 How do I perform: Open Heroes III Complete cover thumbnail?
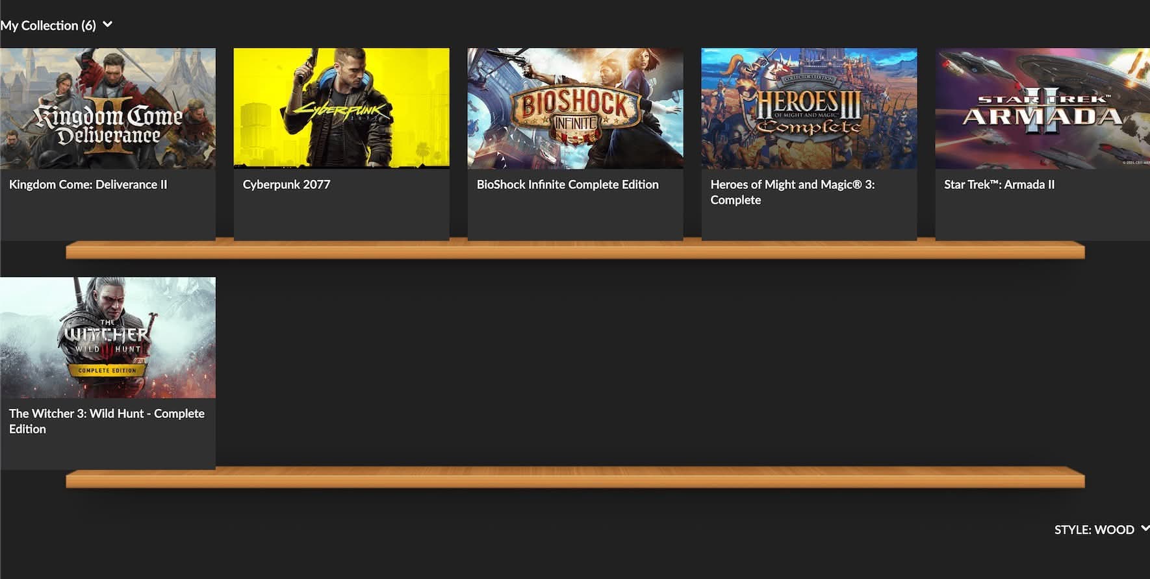[x=809, y=108]
